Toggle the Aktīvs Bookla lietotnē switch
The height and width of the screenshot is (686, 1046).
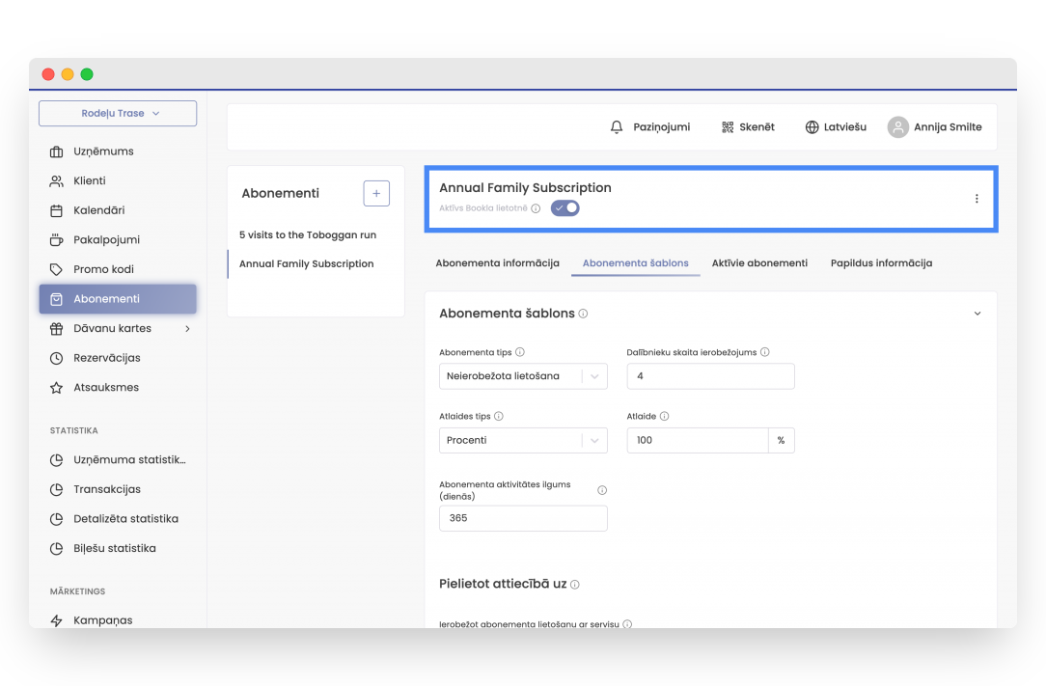point(565,207)
